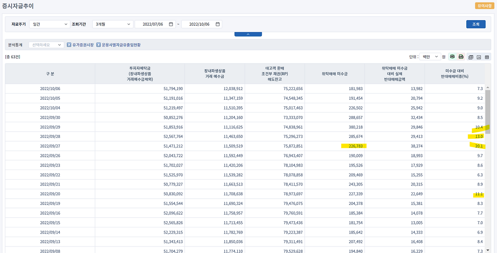Click the 투자자예탁금 column header
The width and height of the screenshot is (497, 253).
pyautogui.click(x=140, y=74)
